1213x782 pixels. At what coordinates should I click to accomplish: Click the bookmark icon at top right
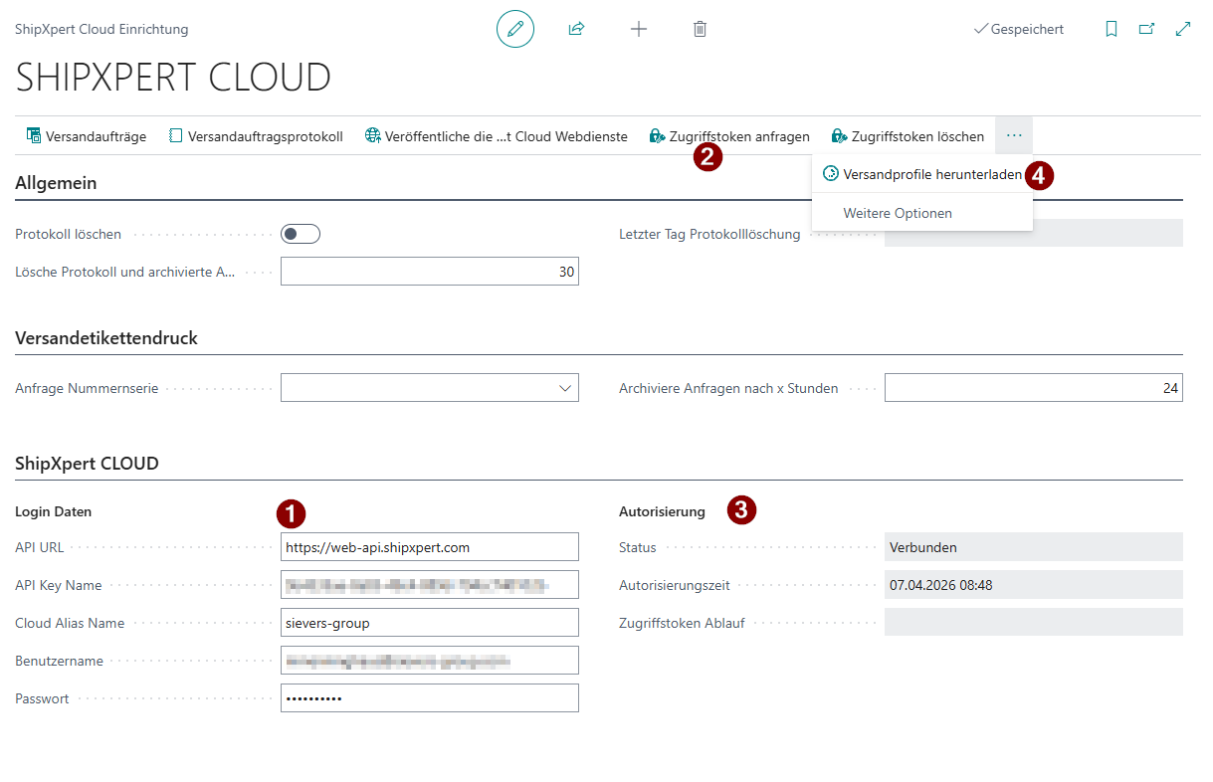pos(1112,29)
